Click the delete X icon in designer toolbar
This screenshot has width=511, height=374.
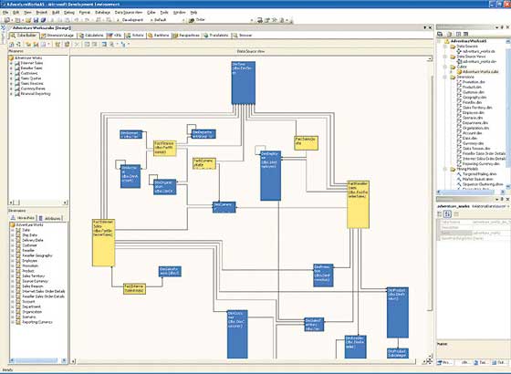coord(77,45)
